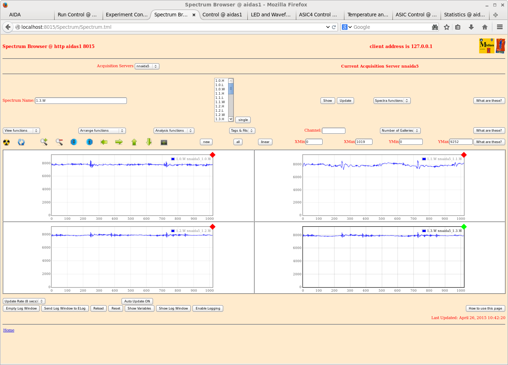
Task: Click the Update button
Action: 345,101
